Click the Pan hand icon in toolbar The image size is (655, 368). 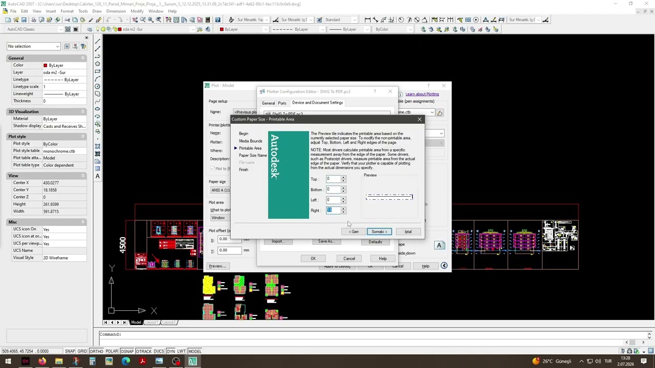(135, 20)
